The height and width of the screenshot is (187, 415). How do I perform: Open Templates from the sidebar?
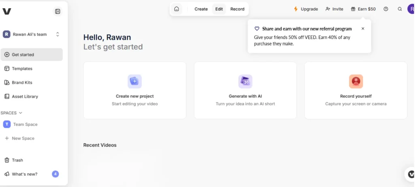pyautogui.click(x=22, y=69)
